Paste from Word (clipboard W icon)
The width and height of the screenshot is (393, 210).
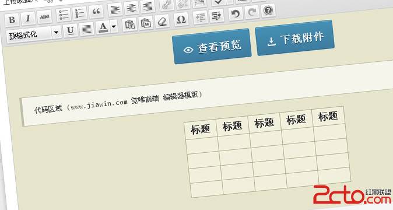tap(146, 23)
